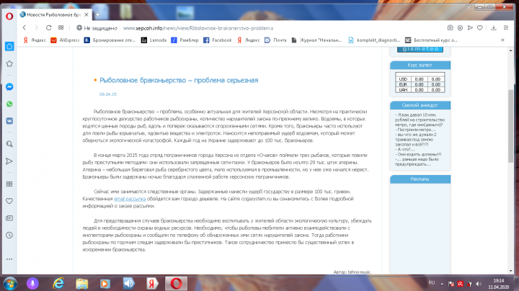Open a new tab with plus button

tap(97, 14)
